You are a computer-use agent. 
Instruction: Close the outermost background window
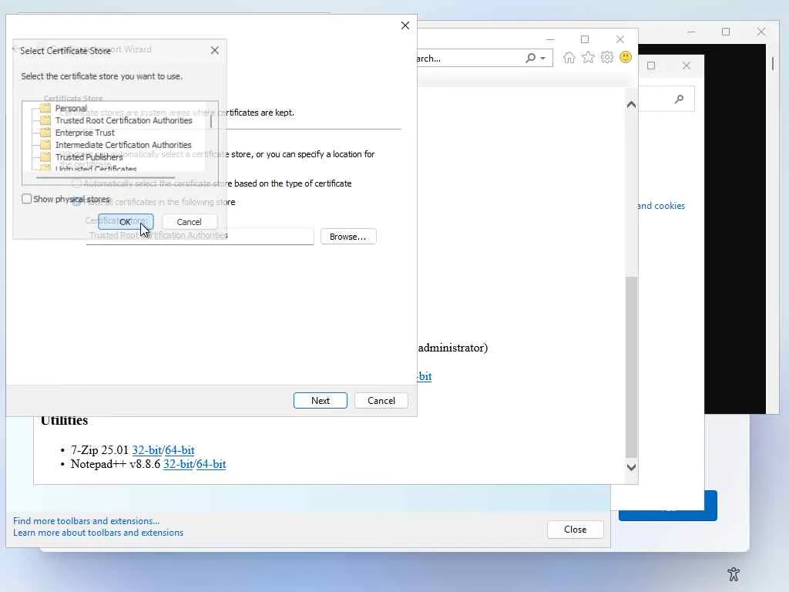[760, 32]
